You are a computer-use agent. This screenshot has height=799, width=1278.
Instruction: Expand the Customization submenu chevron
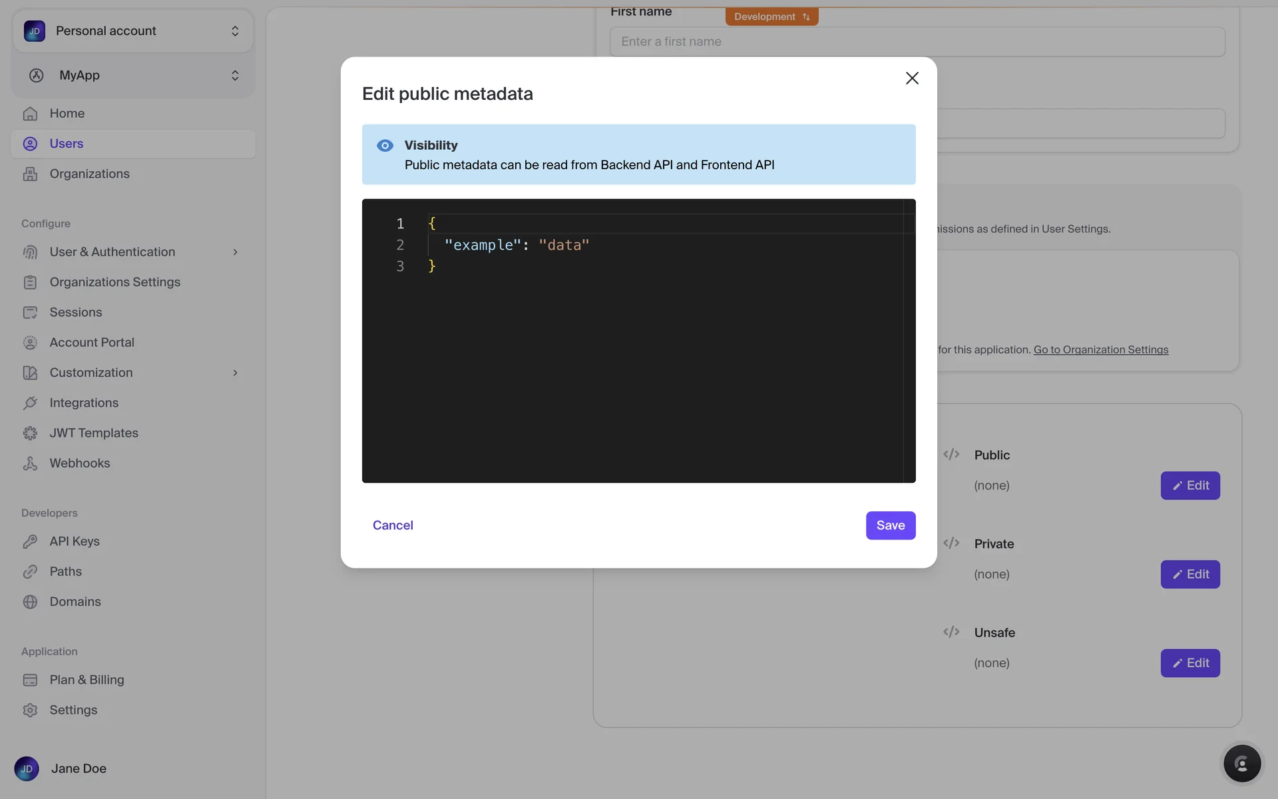(x=235, y=373)
